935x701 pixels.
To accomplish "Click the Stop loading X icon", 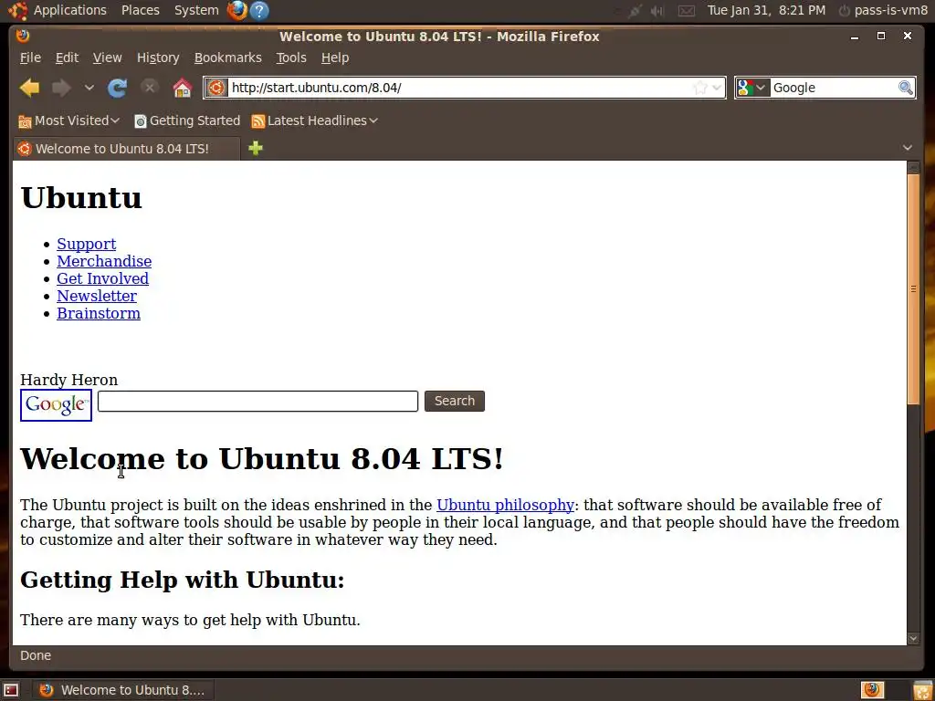I will [x=149, y=88].
